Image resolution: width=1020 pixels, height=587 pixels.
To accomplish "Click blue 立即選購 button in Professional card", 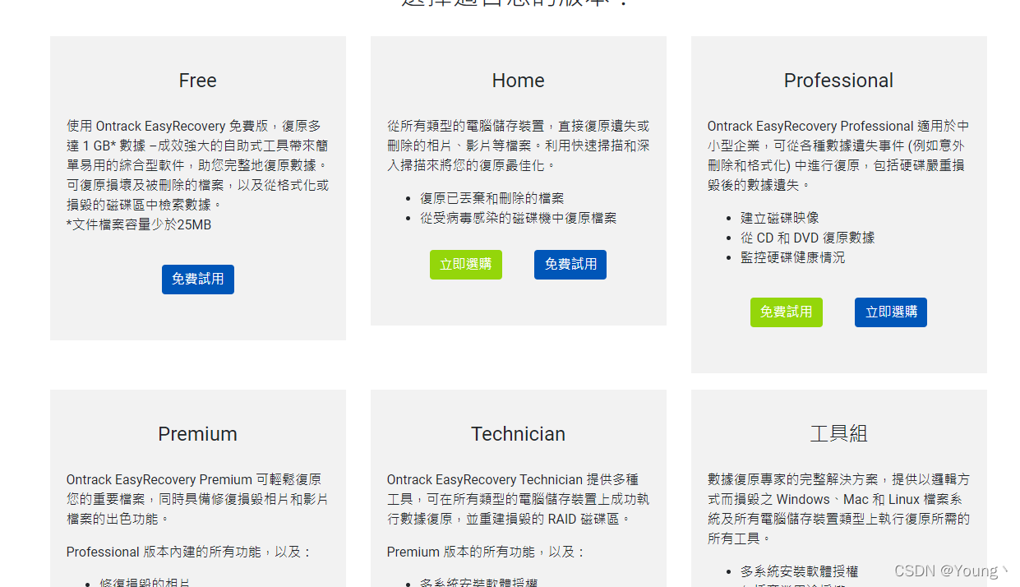I will [x=891, y=312].
